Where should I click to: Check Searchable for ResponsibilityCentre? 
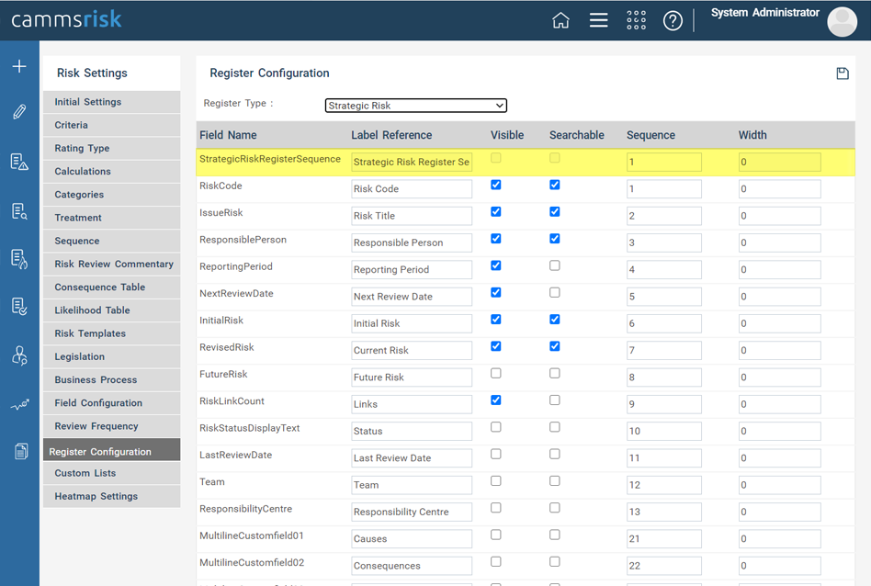(x=554, y=508)
